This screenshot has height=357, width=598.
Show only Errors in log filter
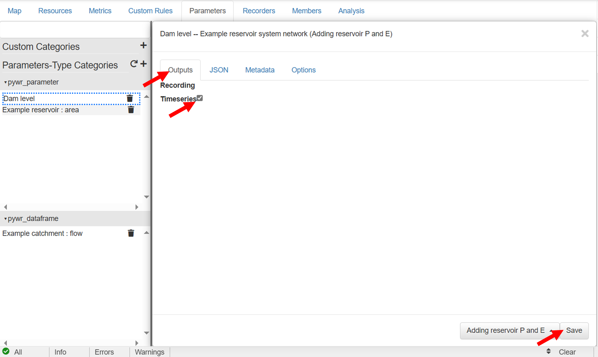104,352
